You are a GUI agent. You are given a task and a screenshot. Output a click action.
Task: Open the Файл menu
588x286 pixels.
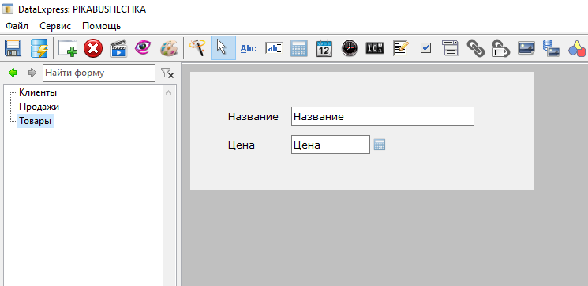click(x=17, y=26)
